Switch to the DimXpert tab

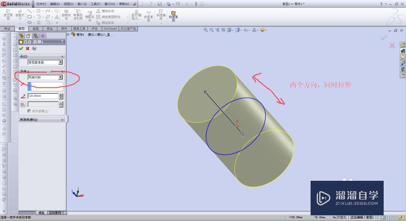110,28
